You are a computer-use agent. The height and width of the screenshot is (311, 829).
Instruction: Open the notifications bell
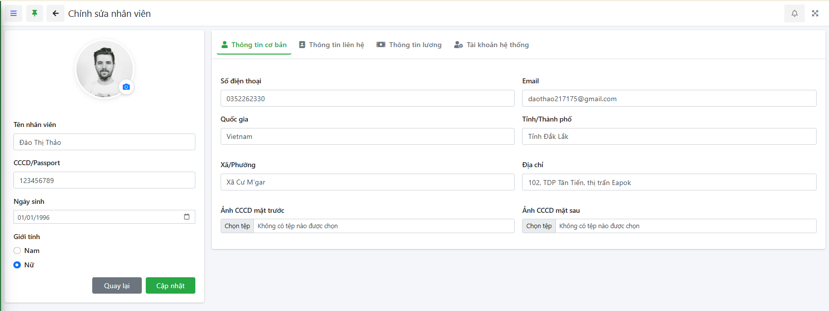pyautogui.click(x=794, y=13)
